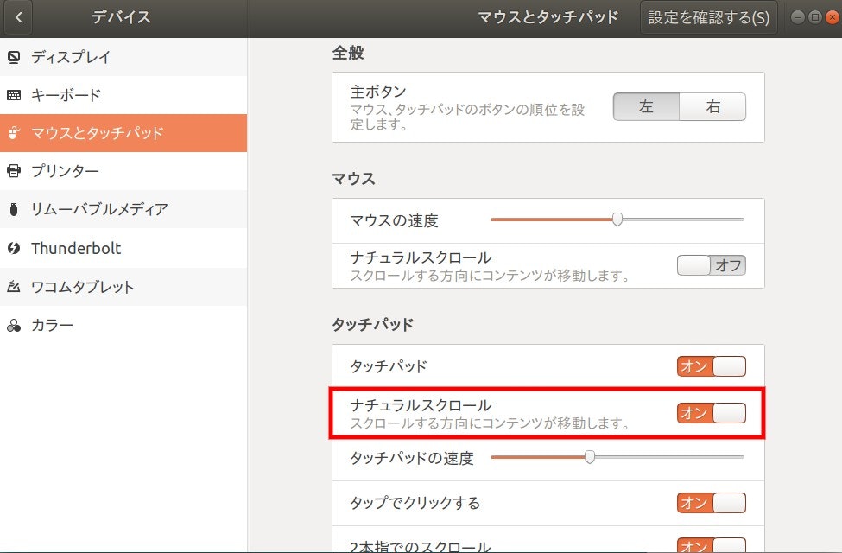This screenshot has width=842, height=553.
Task: Adjust the マウスの速度 slider handle
Action: [617, 220]
